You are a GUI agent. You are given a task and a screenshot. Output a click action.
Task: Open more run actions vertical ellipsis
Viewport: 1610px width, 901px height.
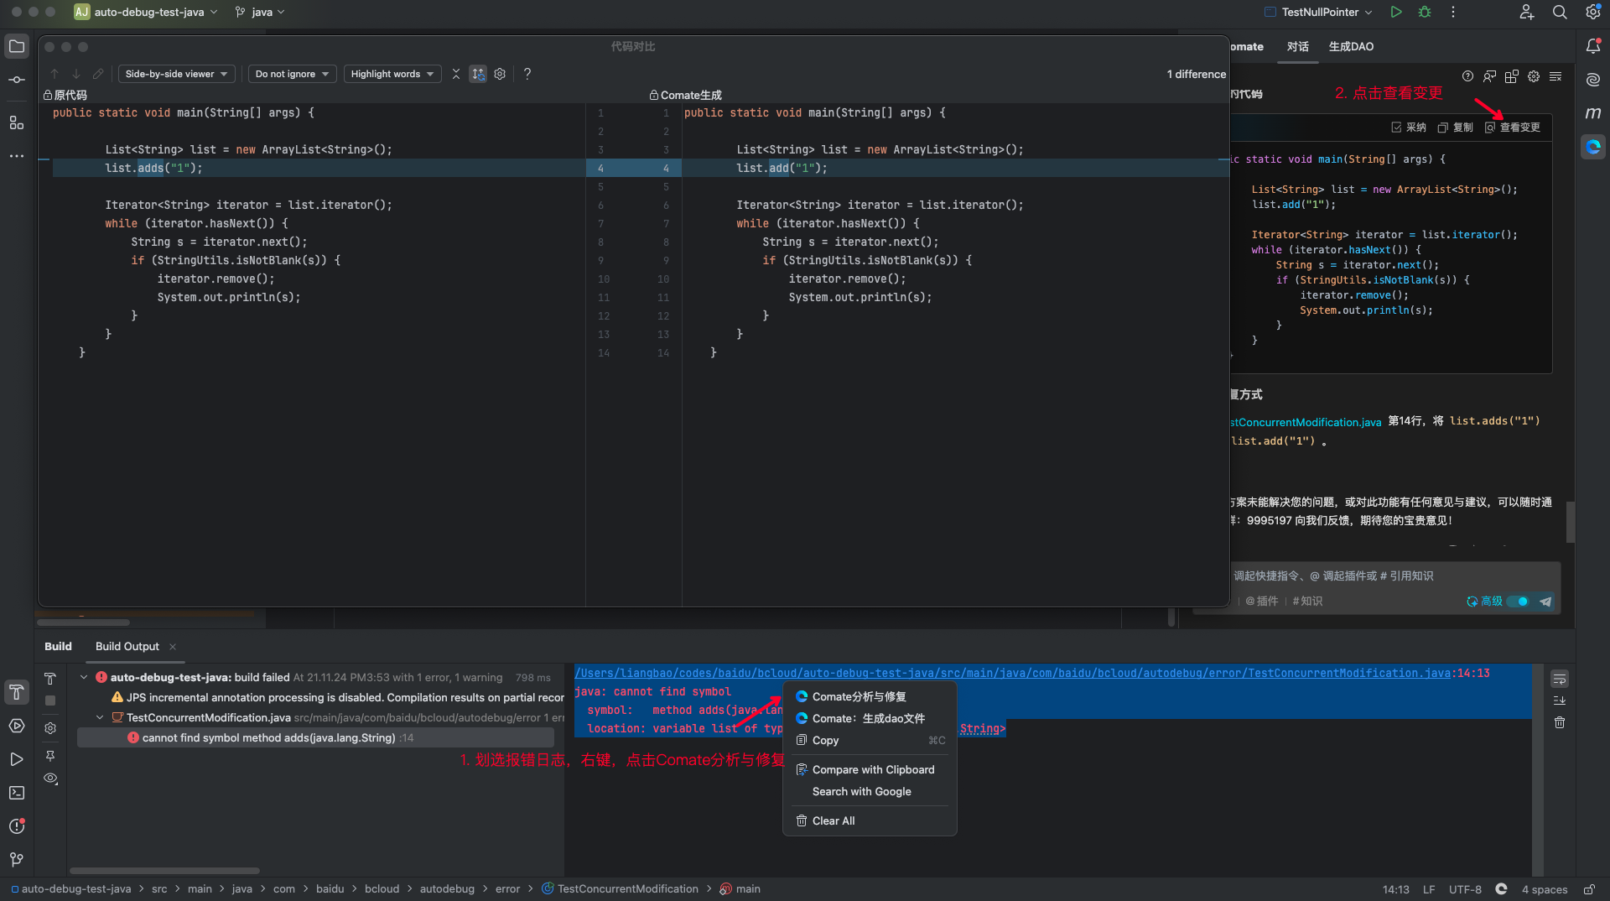coord(1453,12)
